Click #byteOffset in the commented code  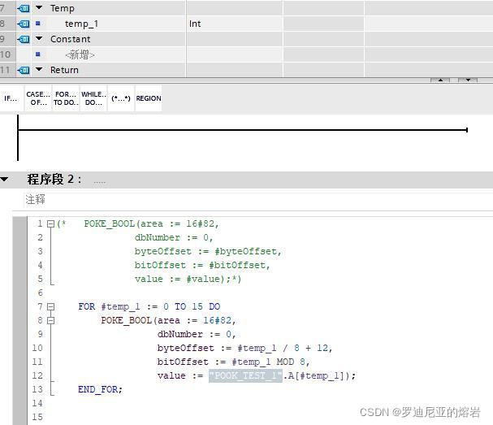tap(245, 251)
